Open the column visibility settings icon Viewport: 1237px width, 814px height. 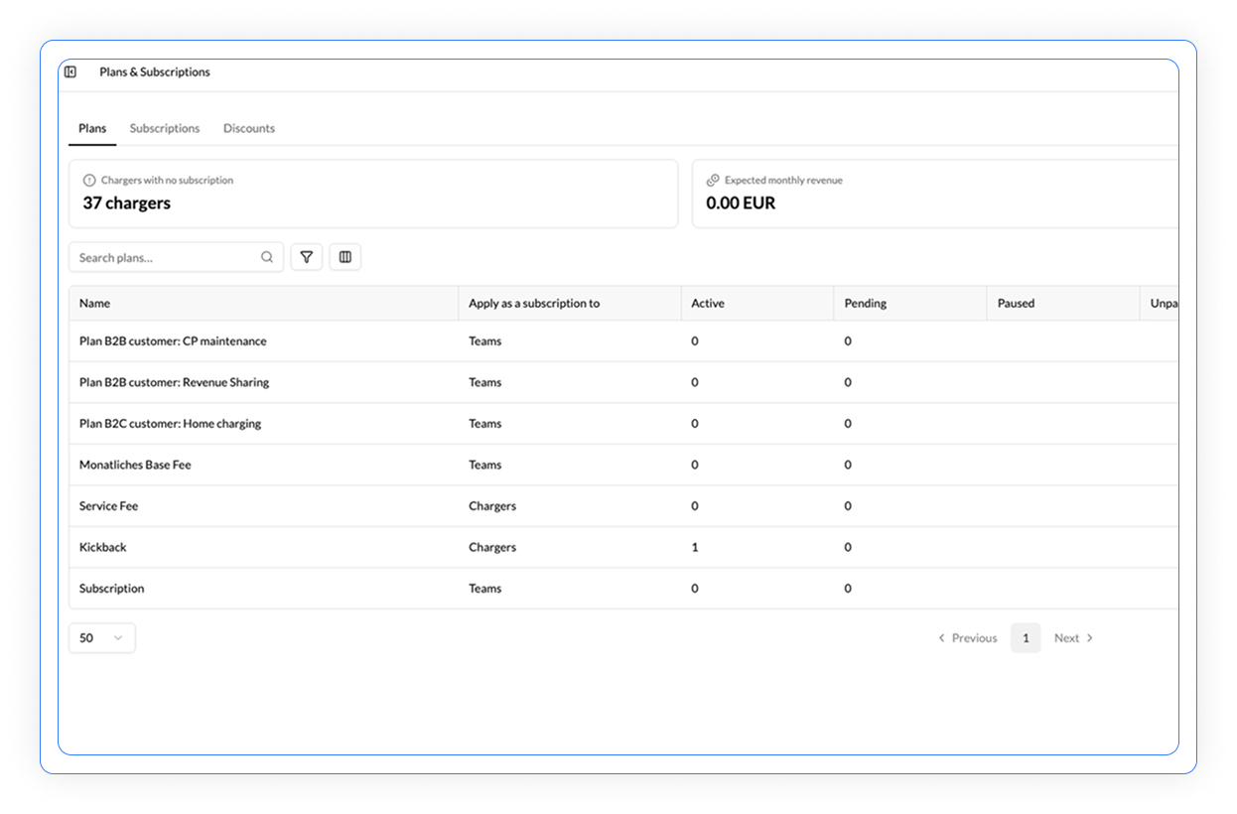[345, 257]
